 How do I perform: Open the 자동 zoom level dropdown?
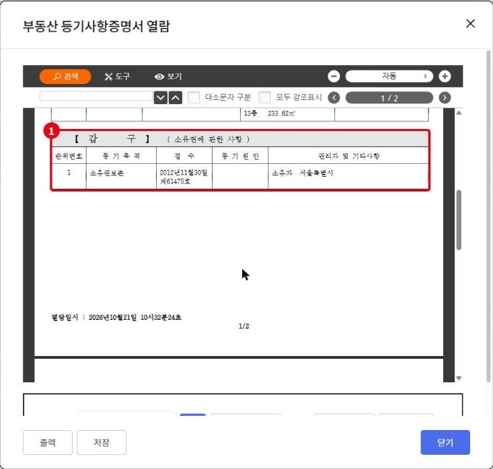pos(389,77)
